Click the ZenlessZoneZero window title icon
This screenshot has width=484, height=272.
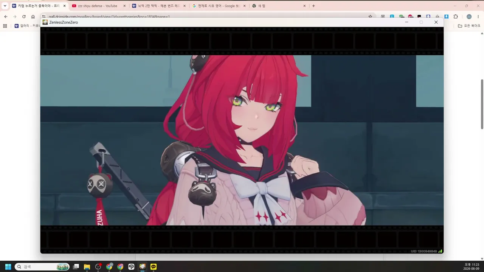pos(45,22)
